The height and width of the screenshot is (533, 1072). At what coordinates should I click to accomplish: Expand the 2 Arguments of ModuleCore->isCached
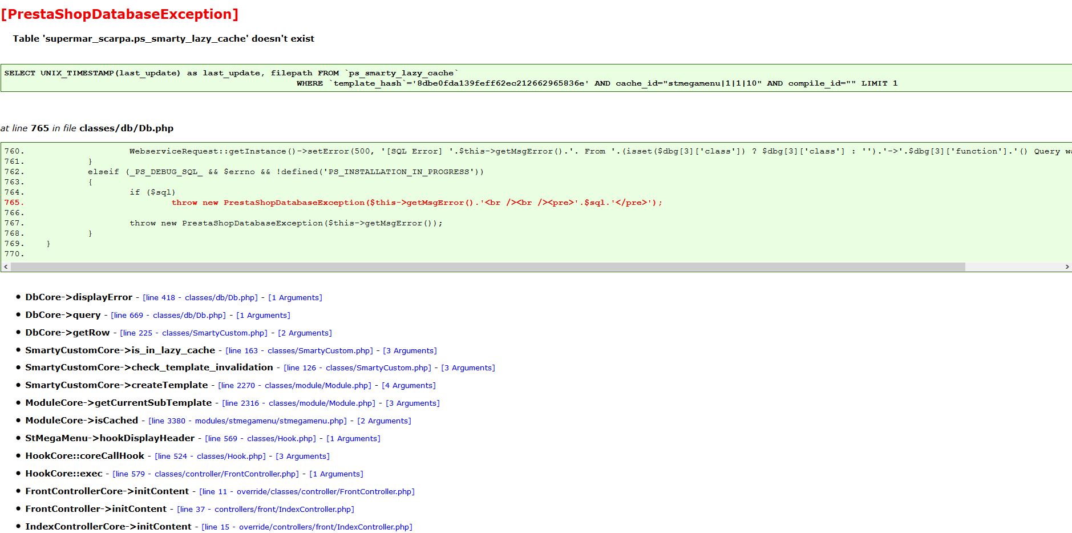tap(384, 421)
